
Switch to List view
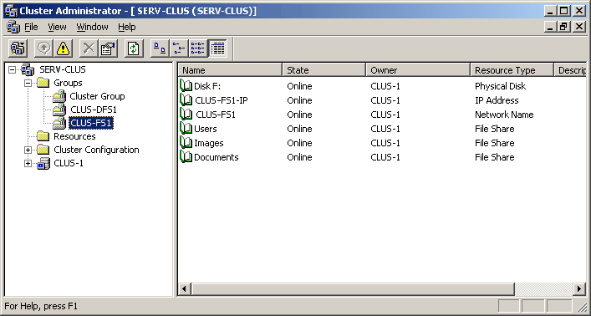pyautogui.click(x=198, y=48)
